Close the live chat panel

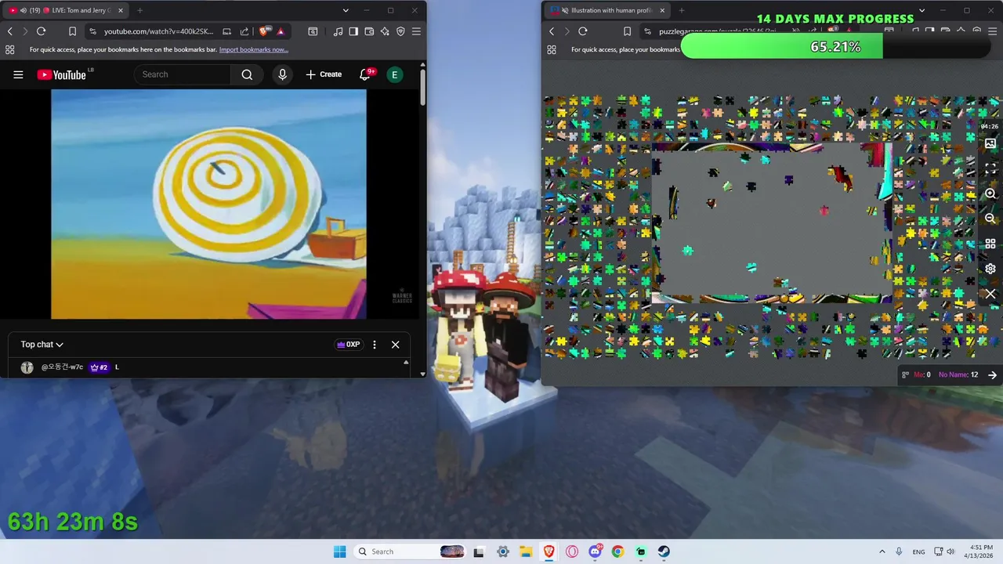(x=396, y=345)
